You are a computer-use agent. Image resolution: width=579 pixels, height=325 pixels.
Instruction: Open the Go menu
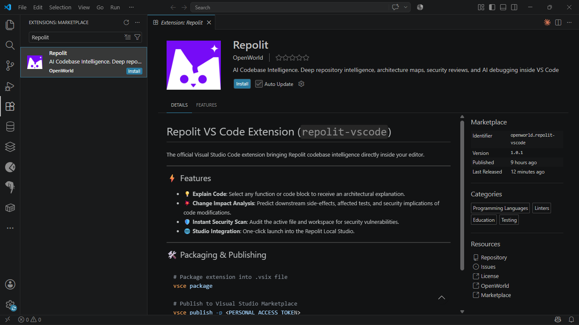click(100, 7)
